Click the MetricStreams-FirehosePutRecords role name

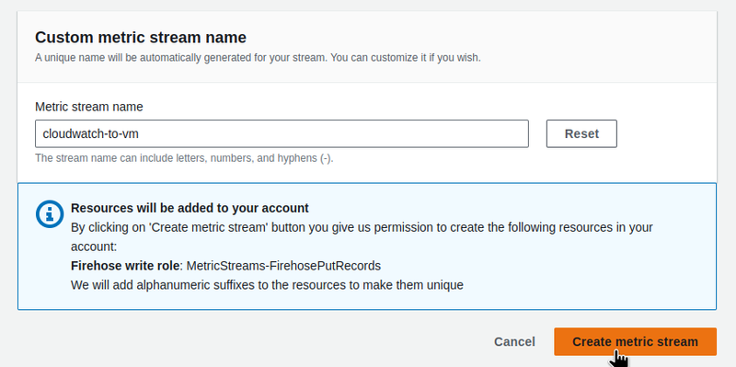pos(283,266)
